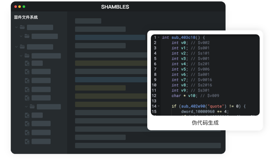The image size is (274, 165).
Task: Fold the sub_403c18 function at line 1
Action: tap(159, 37)
